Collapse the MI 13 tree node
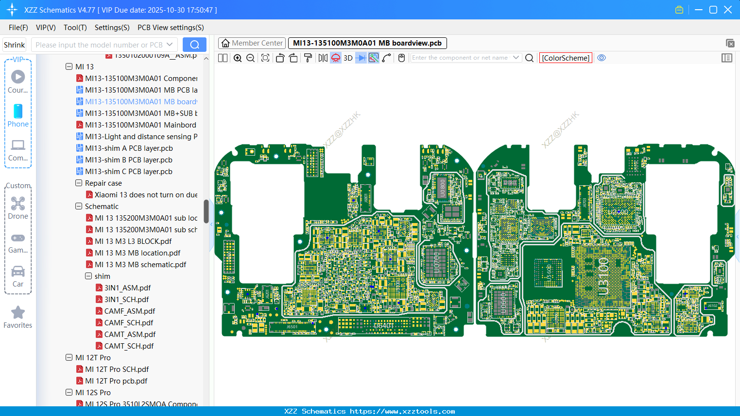 [69, 66]
